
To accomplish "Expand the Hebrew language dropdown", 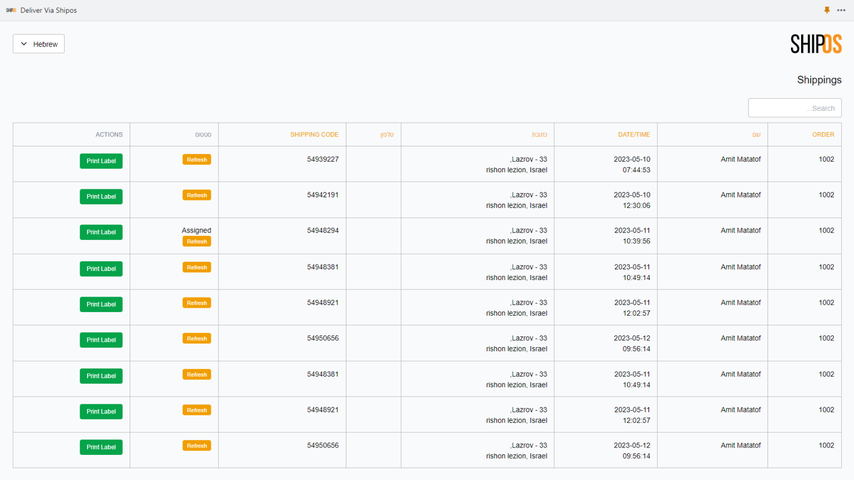I will point(38,44).
